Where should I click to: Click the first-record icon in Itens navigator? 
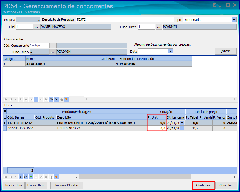[5, 177]
